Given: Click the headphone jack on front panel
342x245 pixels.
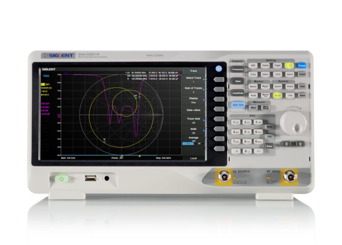Looking at the screenshot, I should coord(107,179).
